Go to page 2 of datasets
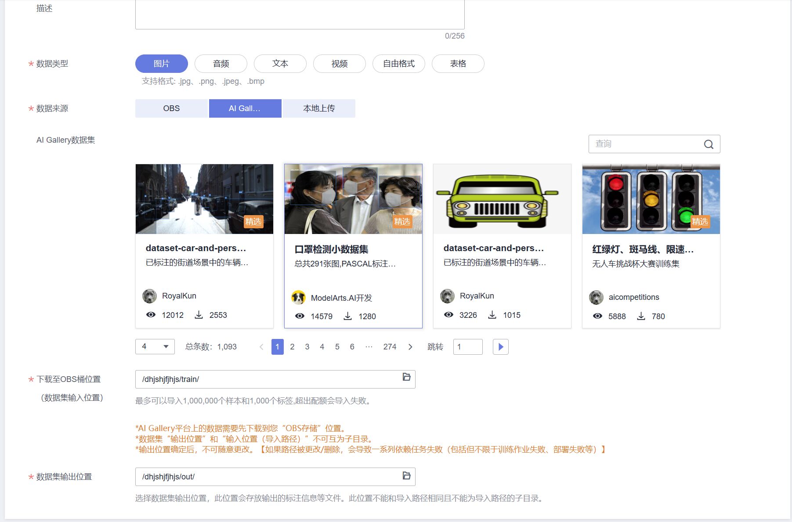Viewport: 792px width, 522px height. click(292, 347)
